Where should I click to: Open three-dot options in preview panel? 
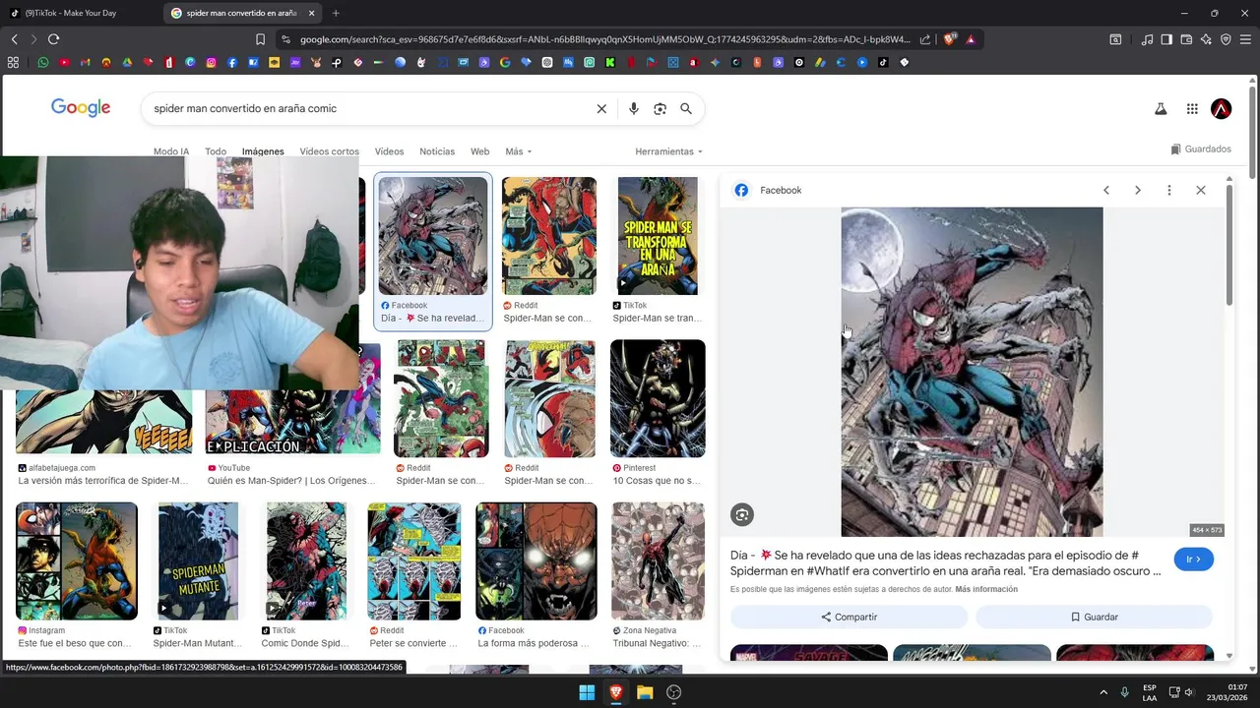(x=1169, y=191)
